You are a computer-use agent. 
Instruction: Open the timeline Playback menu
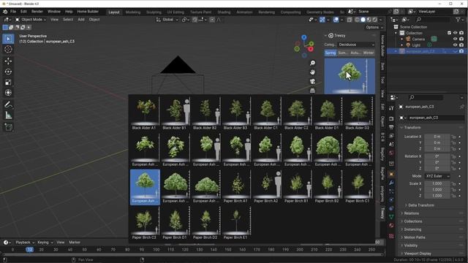click(25, 243)
